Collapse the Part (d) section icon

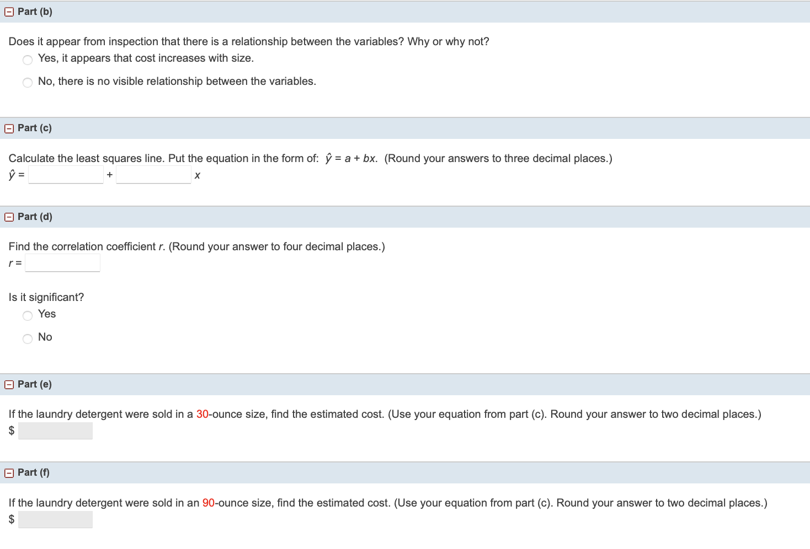click(9, 217)
